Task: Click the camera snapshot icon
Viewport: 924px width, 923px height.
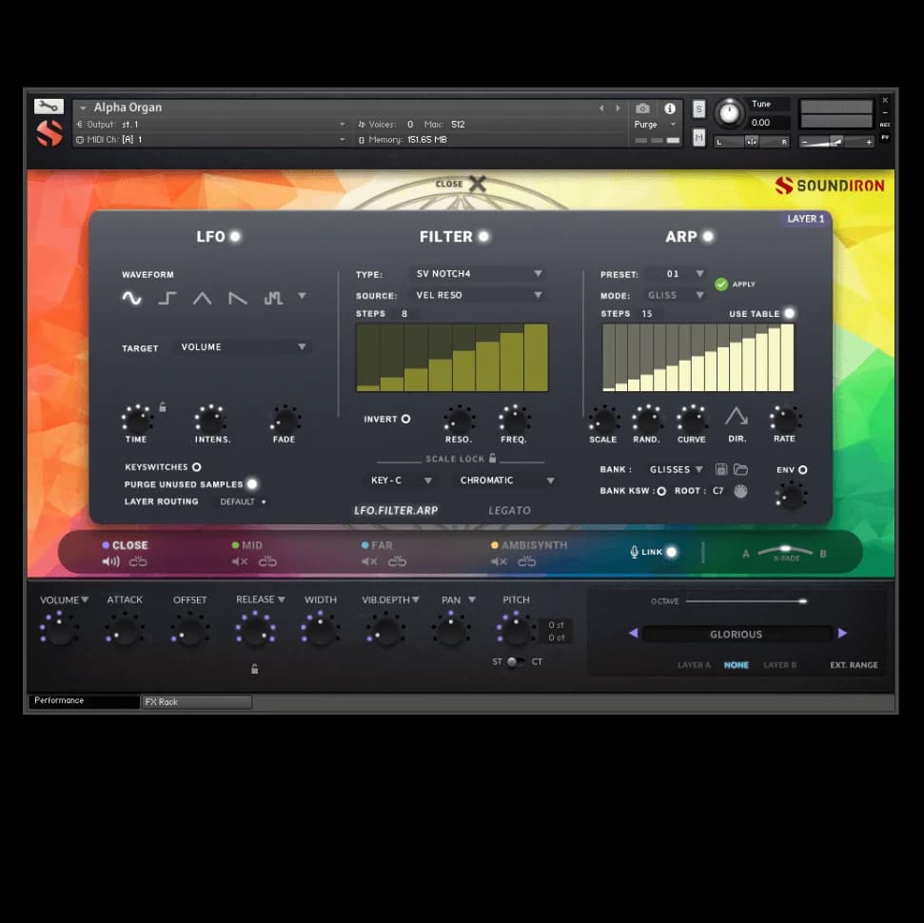Action: (642, 108)
